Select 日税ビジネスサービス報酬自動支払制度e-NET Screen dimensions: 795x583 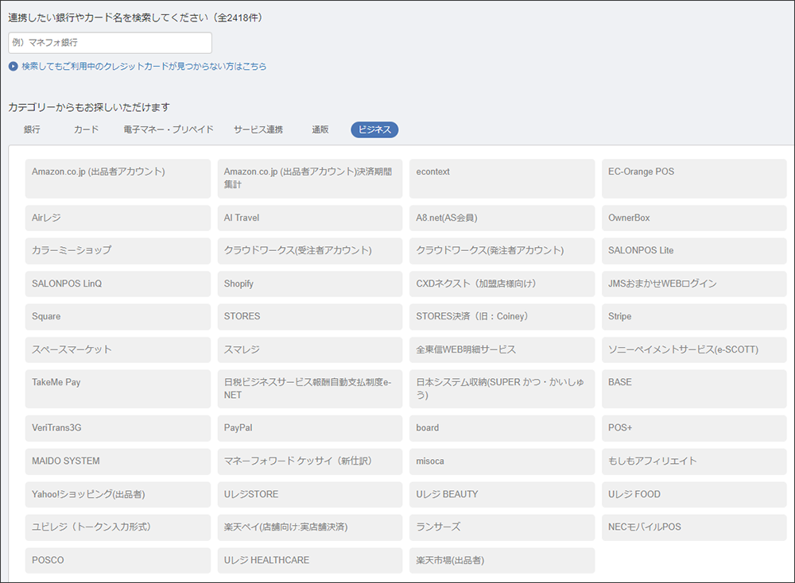click(x=310, y=389)
